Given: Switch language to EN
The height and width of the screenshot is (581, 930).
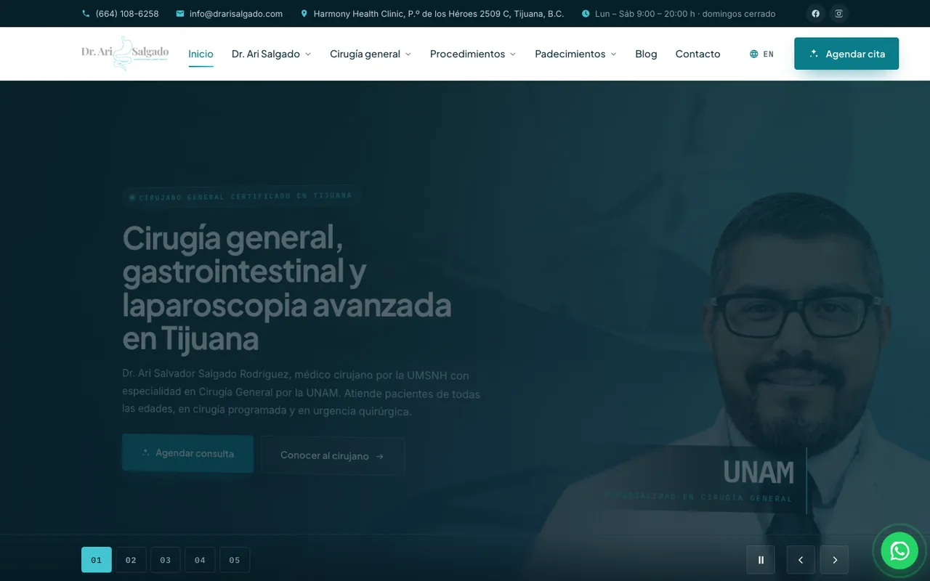Looking at the screenshot, I should point(768,54).
